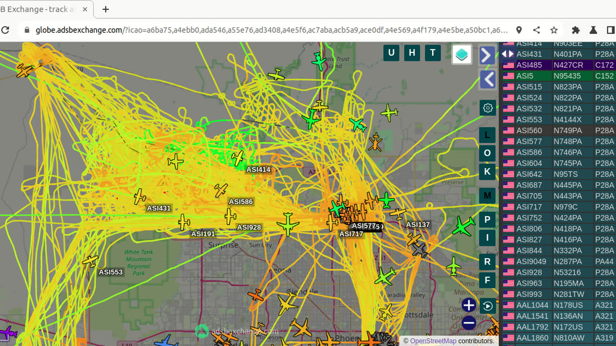Viewport: 616px width, 346px height.
Task: Open the Chrome Labs flask icon
Action: [x=593, y=30]
